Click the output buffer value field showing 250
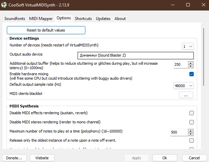This screenshot has width=209, height=162. tap(181, 64)
